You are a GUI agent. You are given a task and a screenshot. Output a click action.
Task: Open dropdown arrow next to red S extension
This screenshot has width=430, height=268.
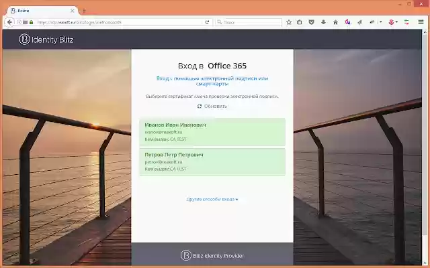(396, 22)
